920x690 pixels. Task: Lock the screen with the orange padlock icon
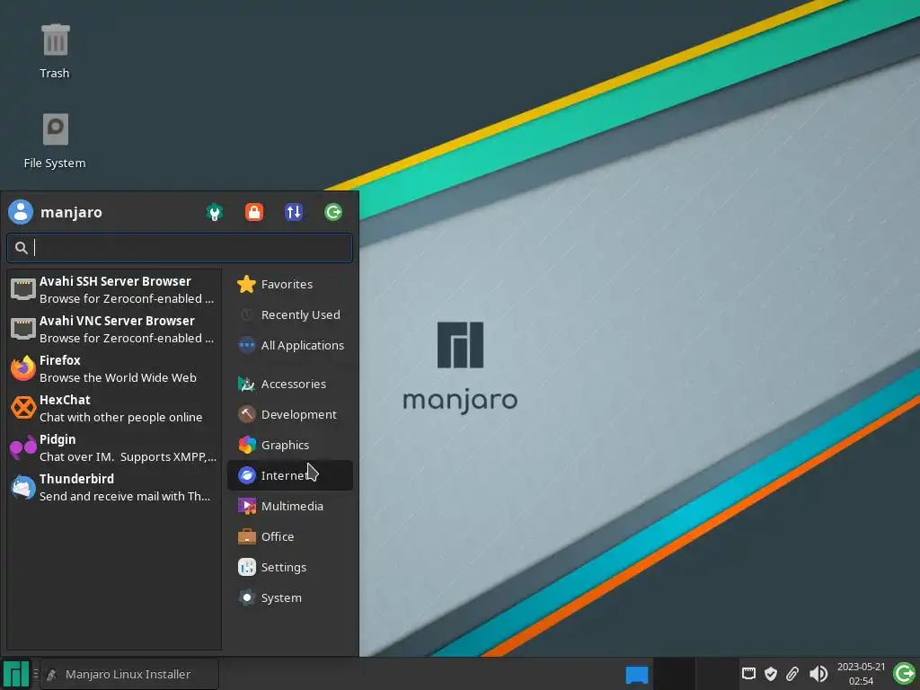(x=254, y=212)
